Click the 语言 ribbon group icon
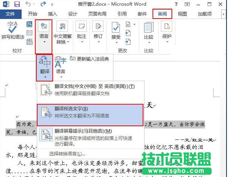 (x=44, y=26)
